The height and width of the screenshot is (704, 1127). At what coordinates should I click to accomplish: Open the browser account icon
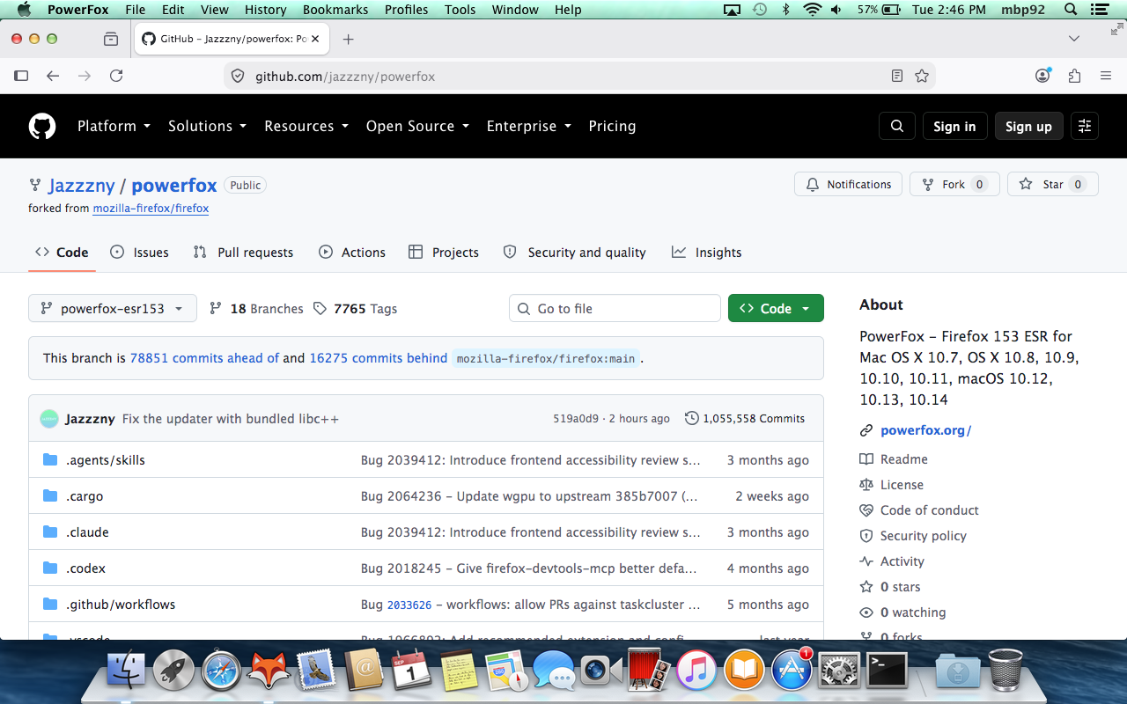click(1043, 77)
